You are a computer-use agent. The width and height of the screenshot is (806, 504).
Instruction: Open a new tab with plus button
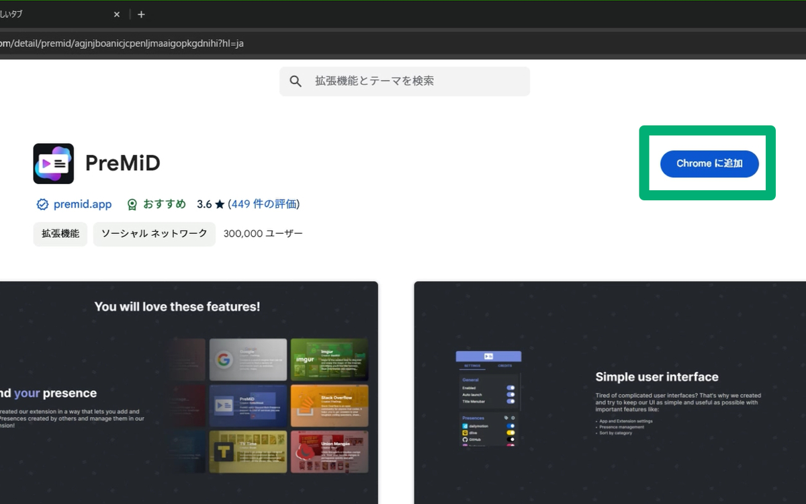point(141,14)
